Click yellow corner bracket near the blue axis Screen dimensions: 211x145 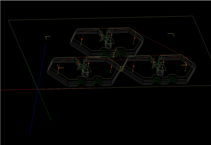48,38
